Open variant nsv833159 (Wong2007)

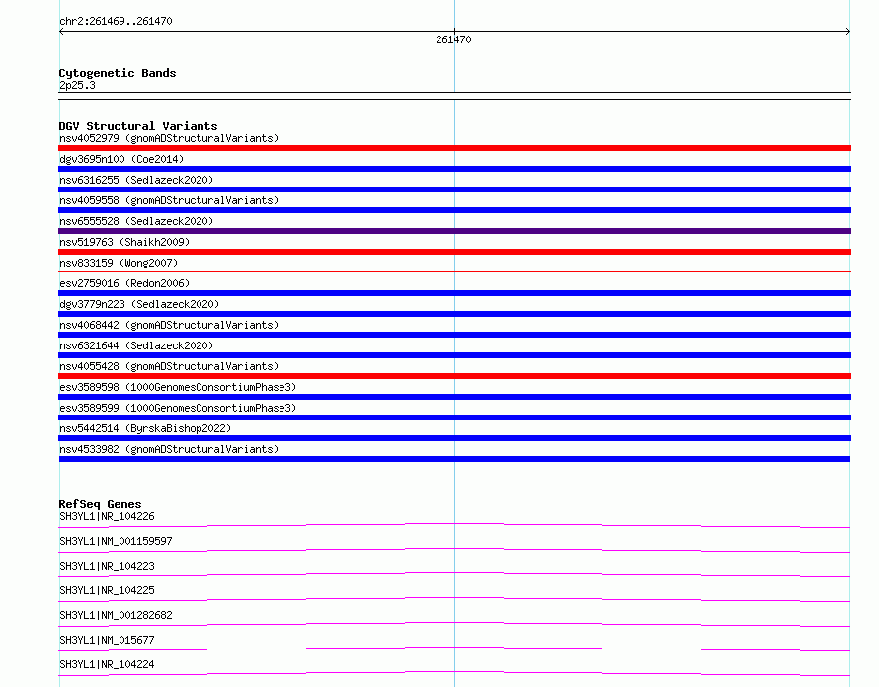coord(119,263)
